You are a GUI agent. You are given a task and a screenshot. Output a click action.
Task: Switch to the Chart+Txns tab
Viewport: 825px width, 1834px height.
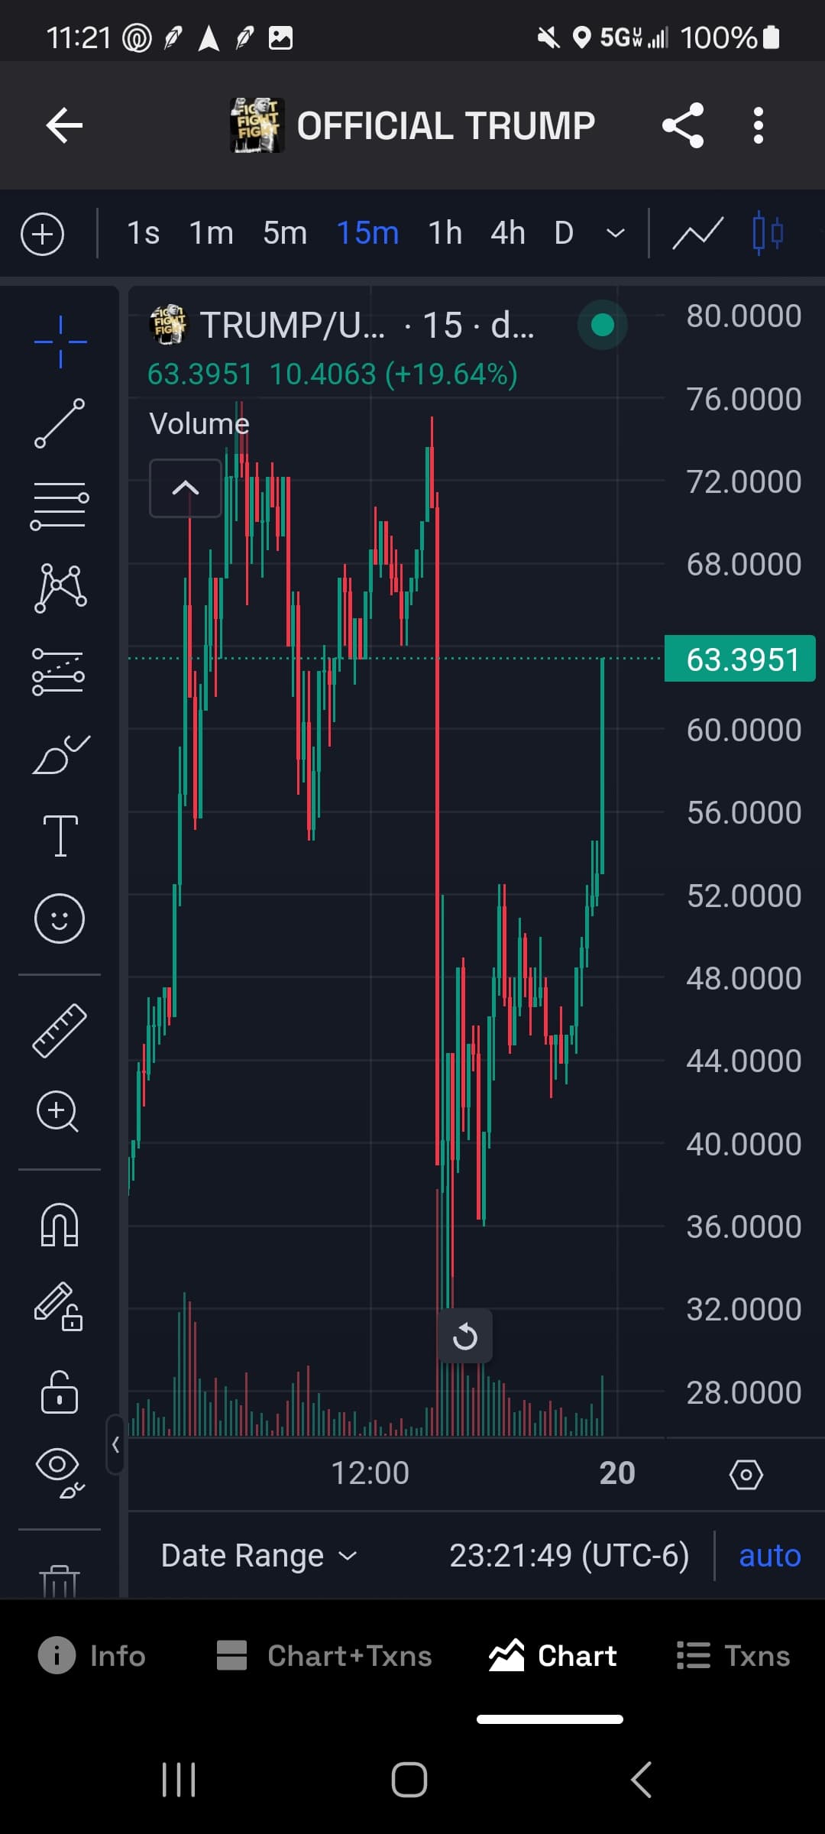[x=324, y=1656]
